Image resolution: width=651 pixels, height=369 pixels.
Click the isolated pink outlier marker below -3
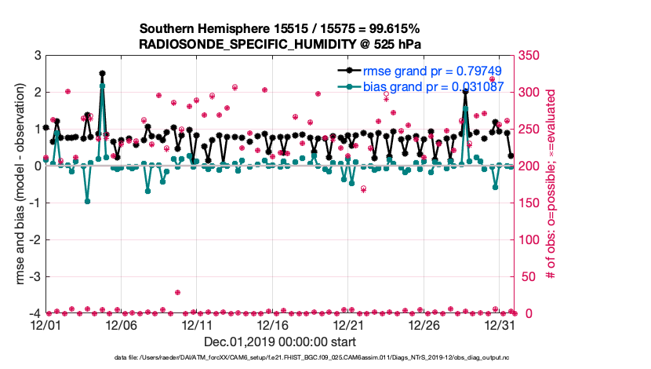click(178, 293)
